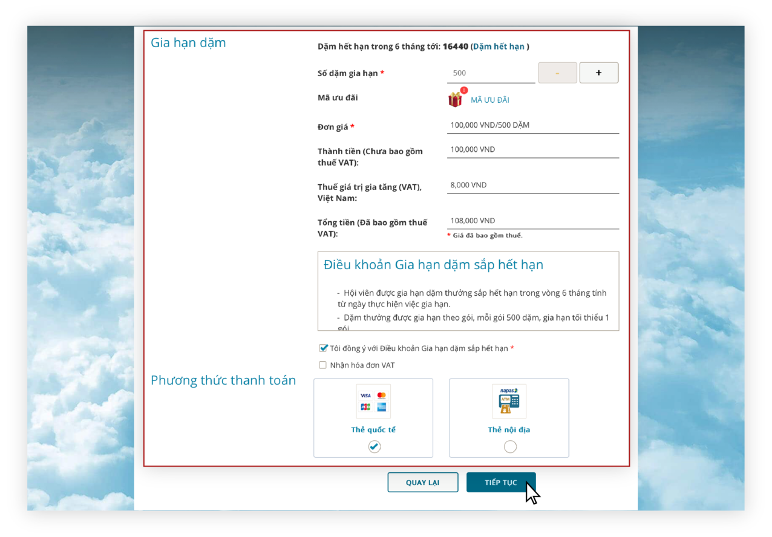
Task: Select the Thẻ nội địa radio button
Action: (509, 446)
